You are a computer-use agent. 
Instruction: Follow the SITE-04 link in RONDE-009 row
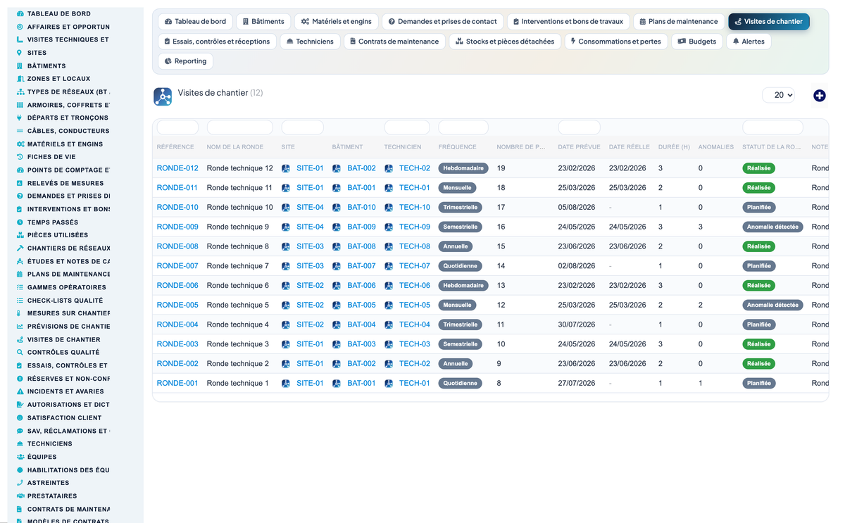pos(310,227)
